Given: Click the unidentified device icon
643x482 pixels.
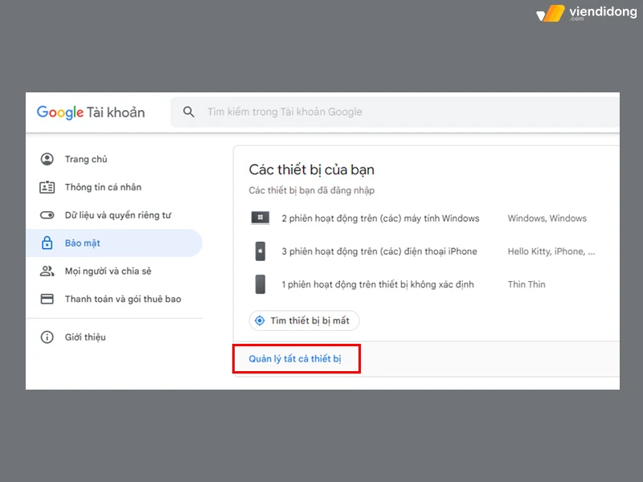Looking at the screenshot, I should point(261,284).
